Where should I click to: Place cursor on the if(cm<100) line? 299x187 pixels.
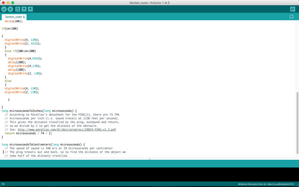10,29
